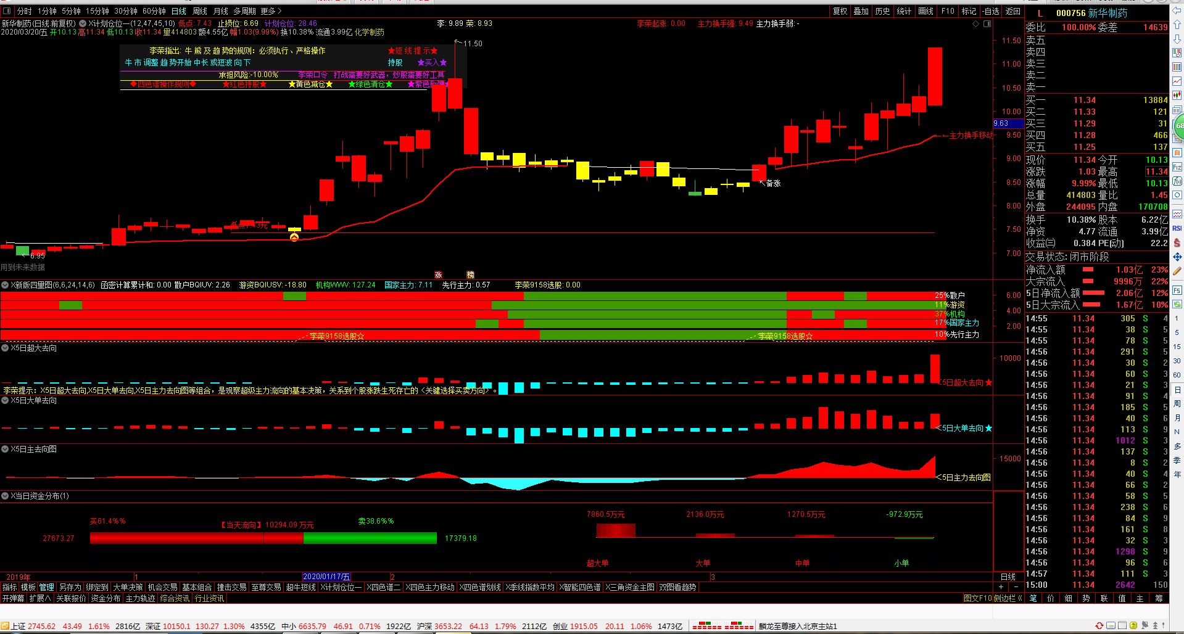The height and width of the screenshot is (634, 1184).
Task: Click the 统计 statistics button
Action: (x=904, y=11)
